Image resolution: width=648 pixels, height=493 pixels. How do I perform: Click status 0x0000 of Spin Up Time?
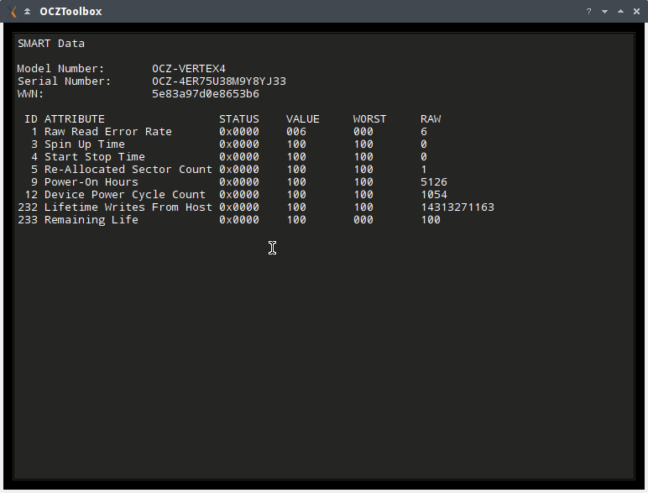[x=239, y=144]
